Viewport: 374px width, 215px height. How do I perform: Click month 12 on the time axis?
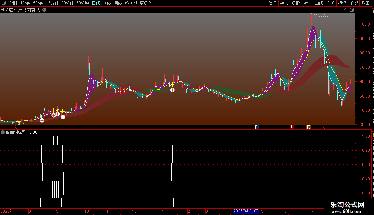click(x=134, y=211)
